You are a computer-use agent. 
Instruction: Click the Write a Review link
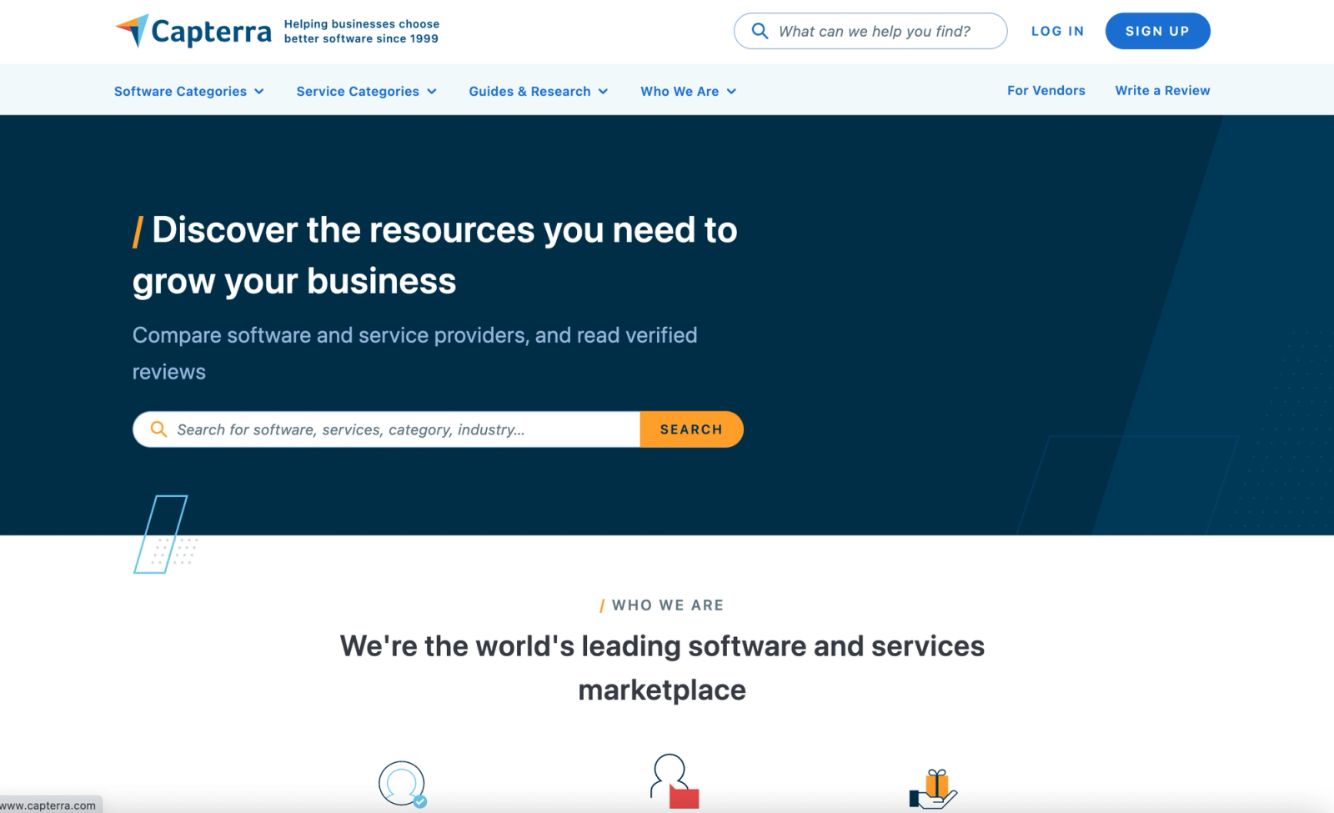point(1162,90)
